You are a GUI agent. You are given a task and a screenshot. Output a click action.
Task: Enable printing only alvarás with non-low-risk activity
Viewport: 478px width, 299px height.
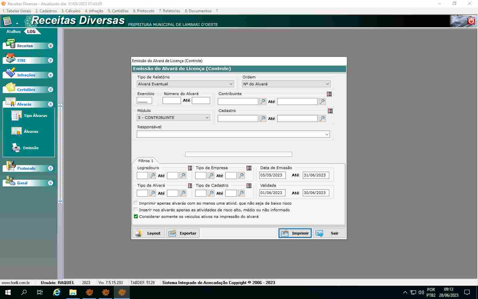point(136,203)
